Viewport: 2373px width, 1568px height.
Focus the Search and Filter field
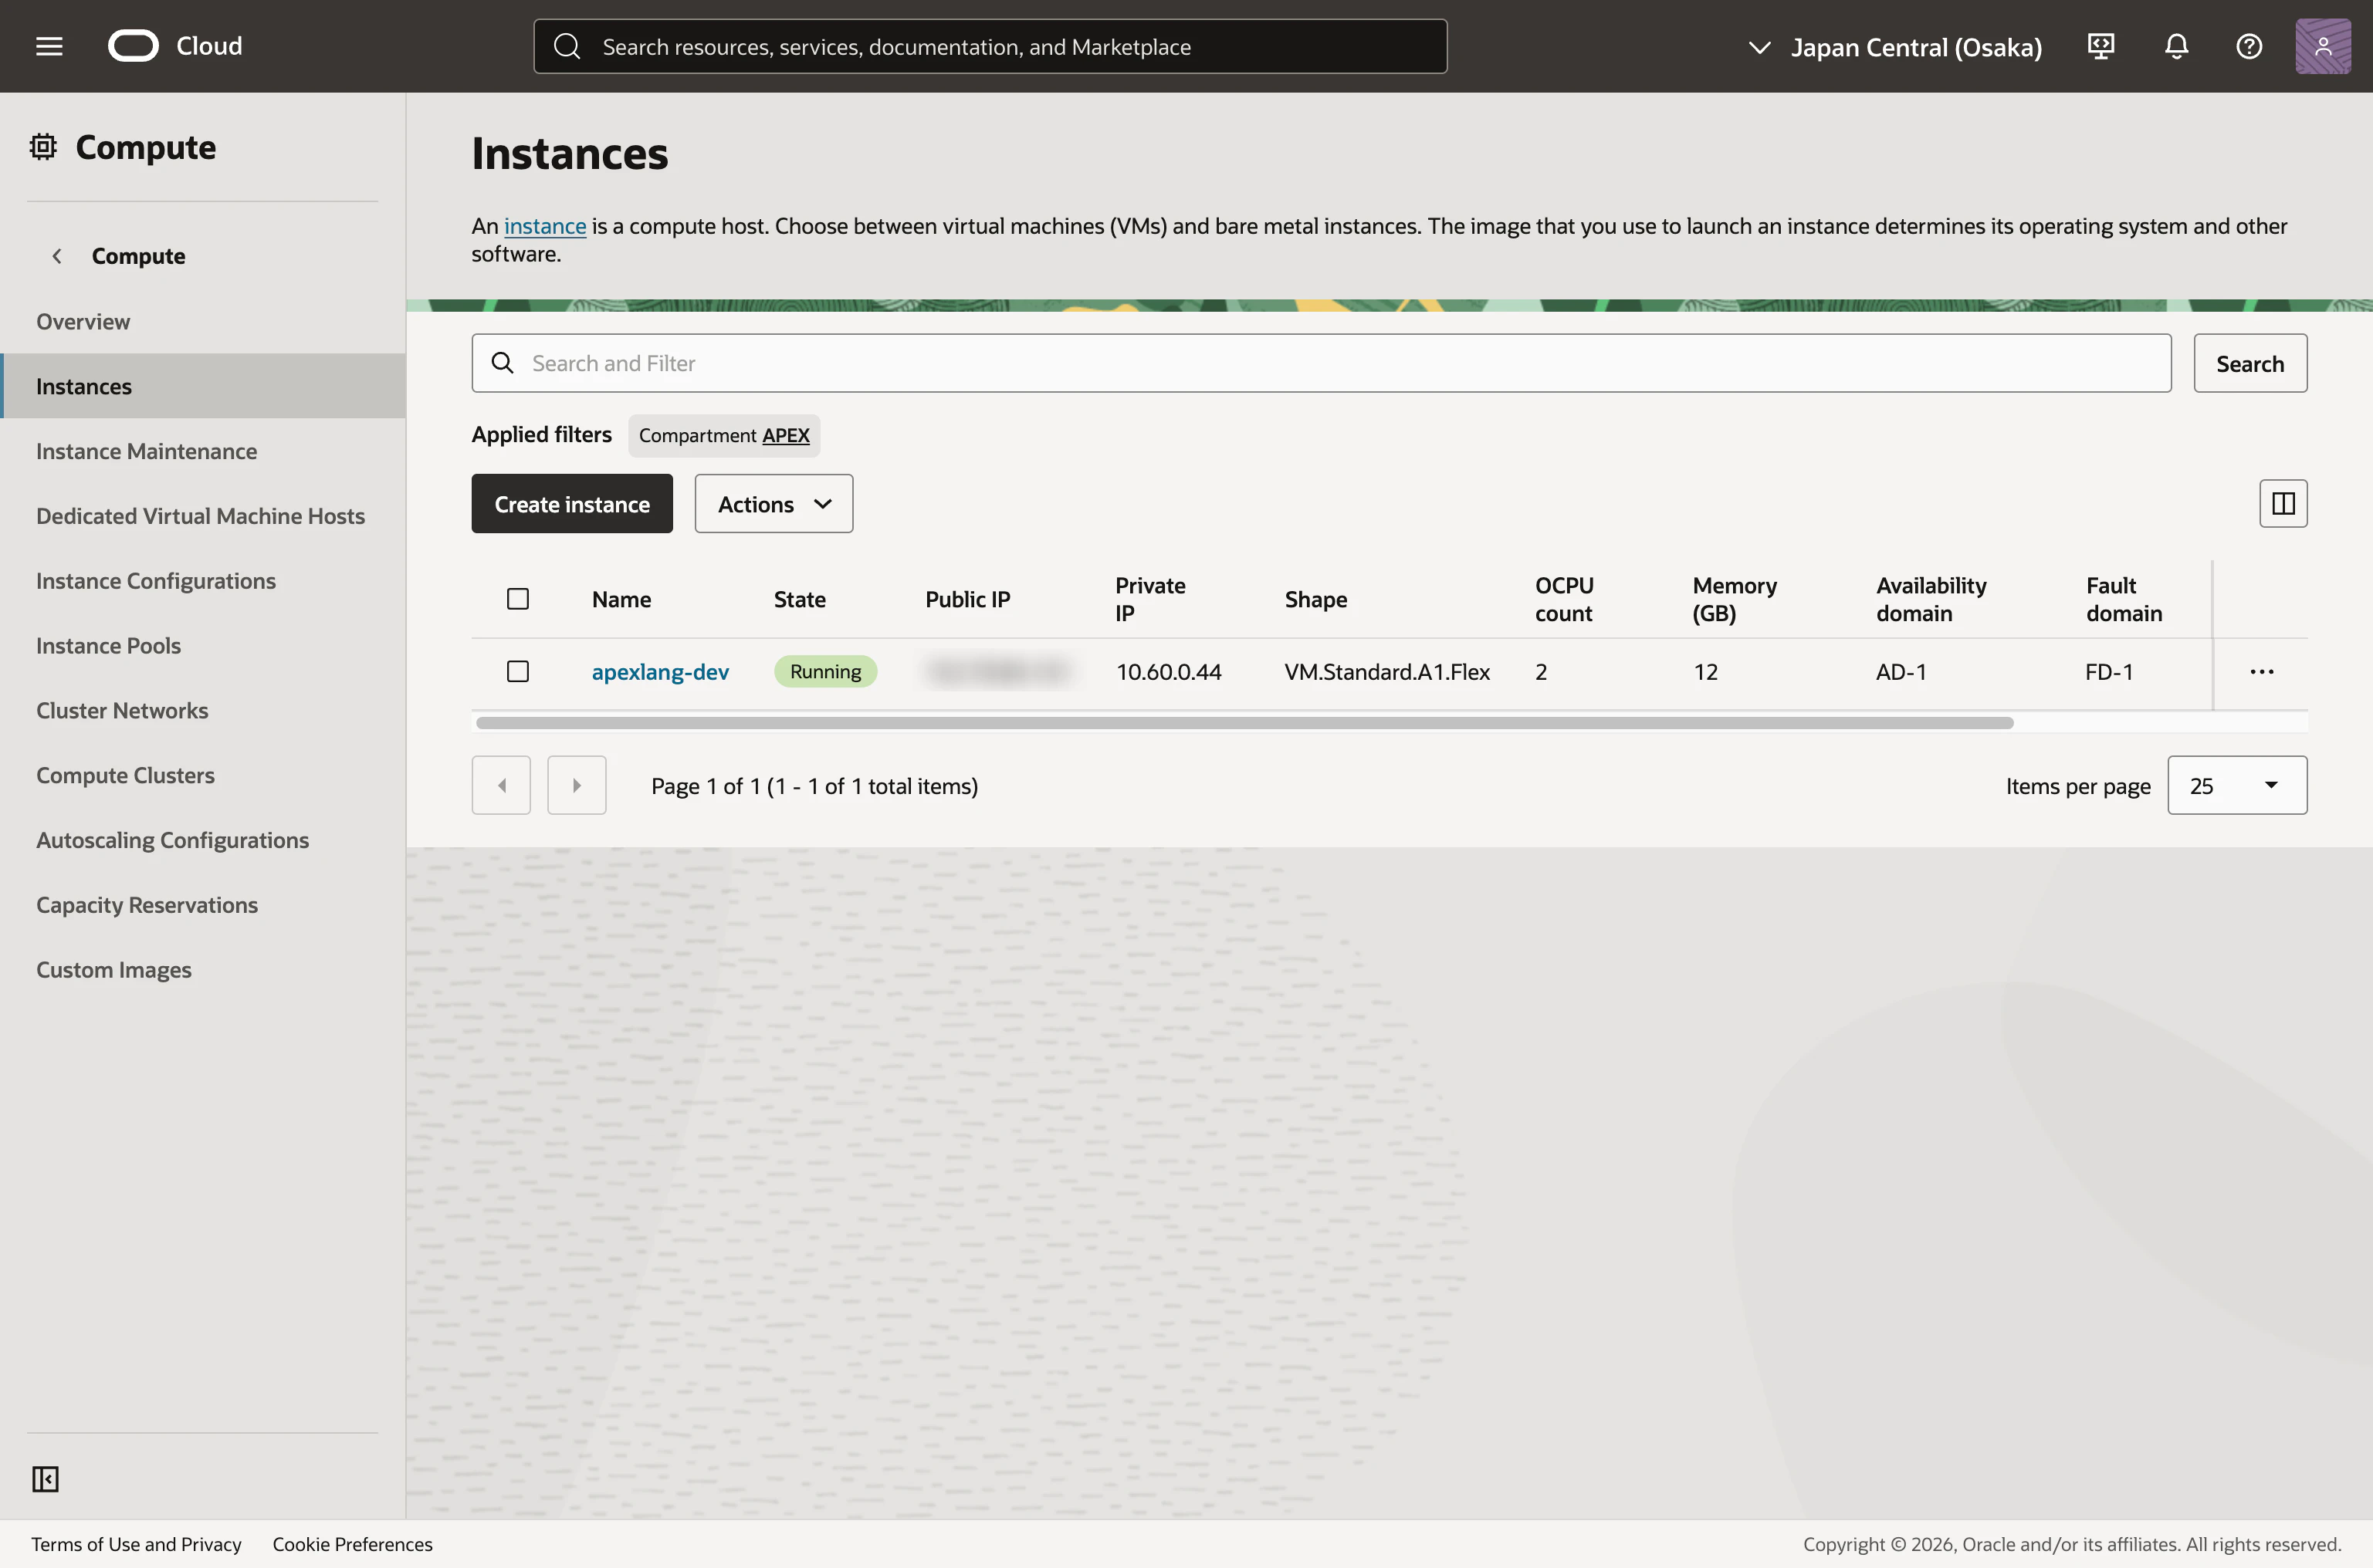pyautogui.click(x=1322, y=363)
